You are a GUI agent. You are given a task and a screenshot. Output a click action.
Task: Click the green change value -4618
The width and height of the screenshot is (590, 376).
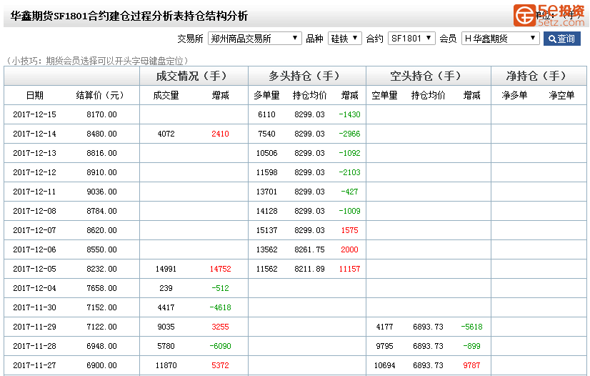pyautogui.click(x=220, y=307)
